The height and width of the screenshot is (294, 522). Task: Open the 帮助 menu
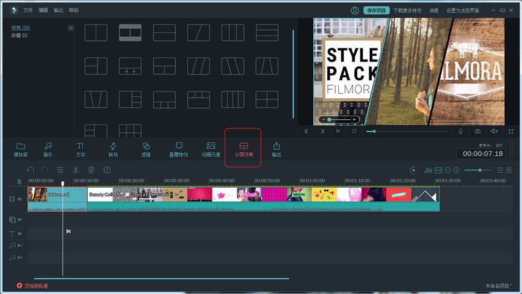tap(74, 10)
